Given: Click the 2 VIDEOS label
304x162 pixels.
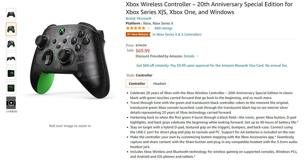Looking at the screenshot, I should coord(11,112).
